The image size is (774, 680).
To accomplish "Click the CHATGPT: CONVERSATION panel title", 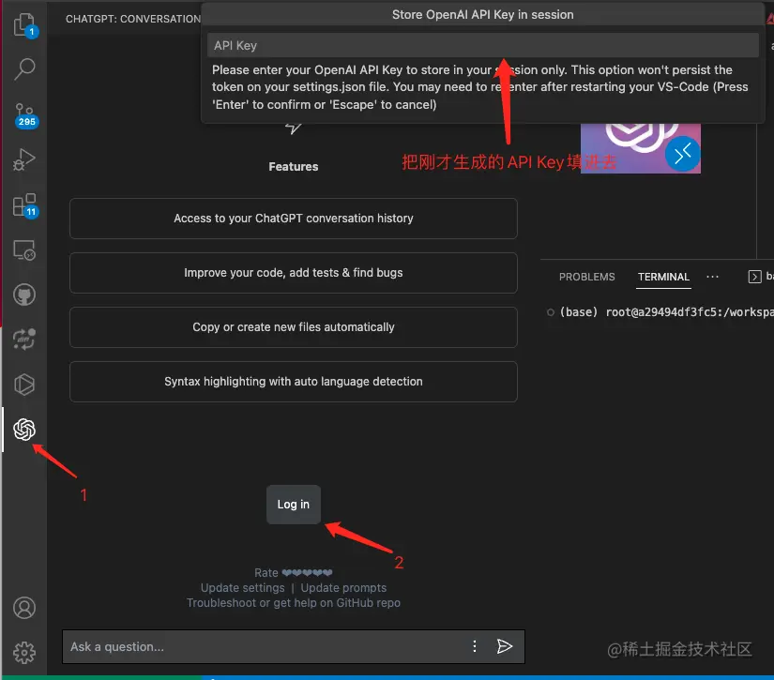I will (x=133, y=19).
